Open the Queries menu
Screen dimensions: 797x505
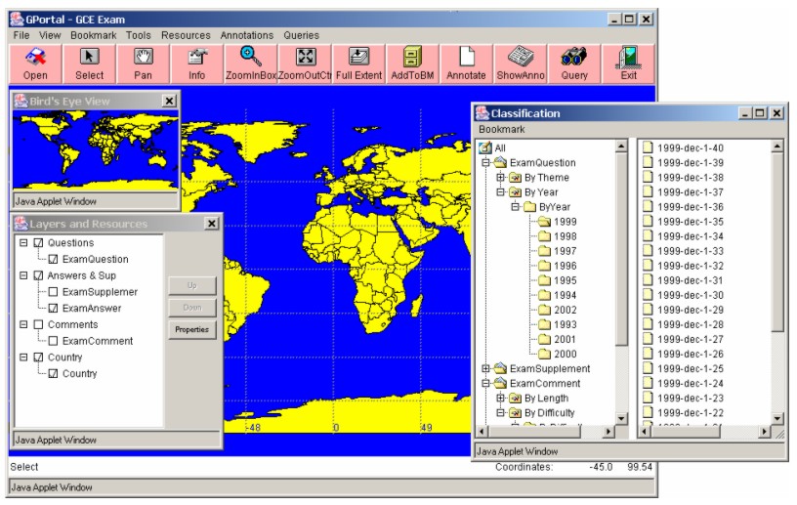pos(302,35)
